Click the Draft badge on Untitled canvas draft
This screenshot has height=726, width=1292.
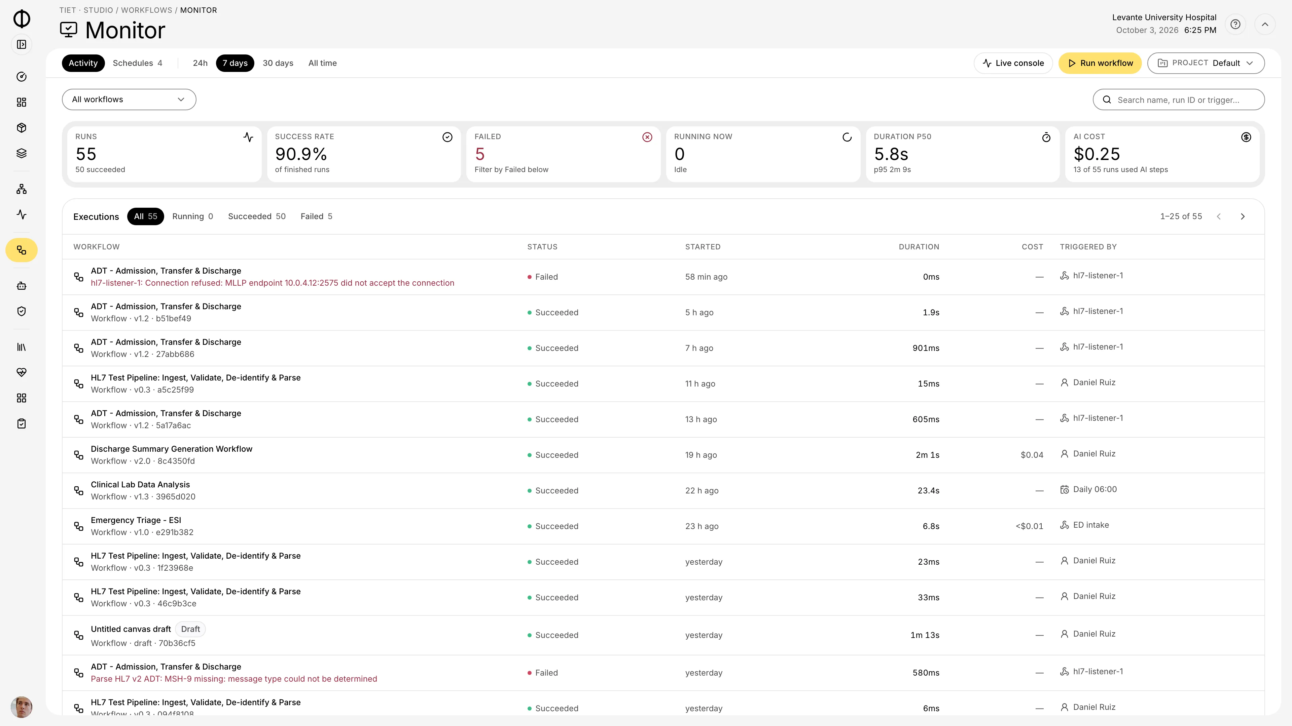click(x=190, y=629)
